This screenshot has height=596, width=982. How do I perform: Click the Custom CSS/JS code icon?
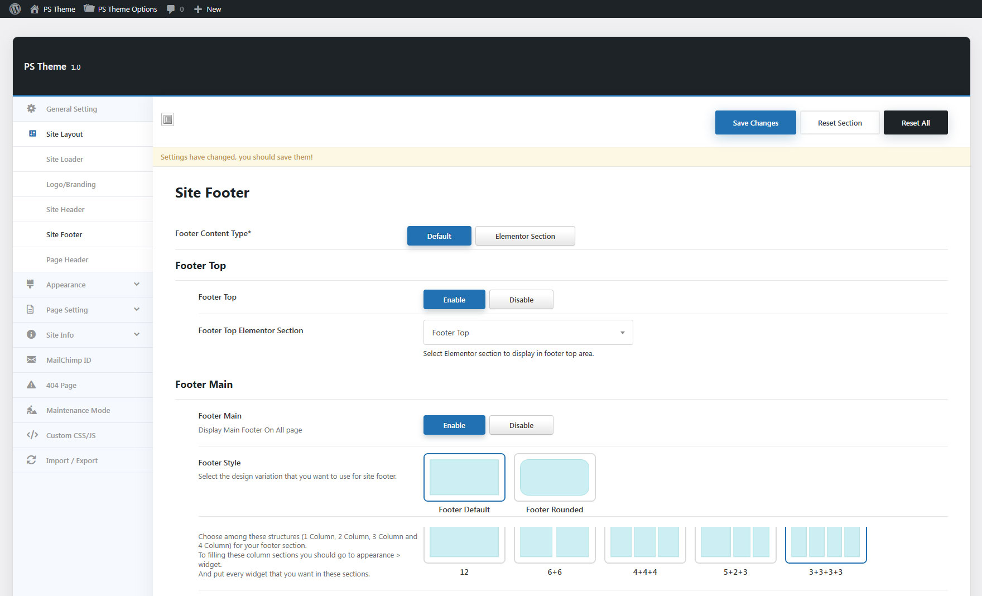coord(32,435)
